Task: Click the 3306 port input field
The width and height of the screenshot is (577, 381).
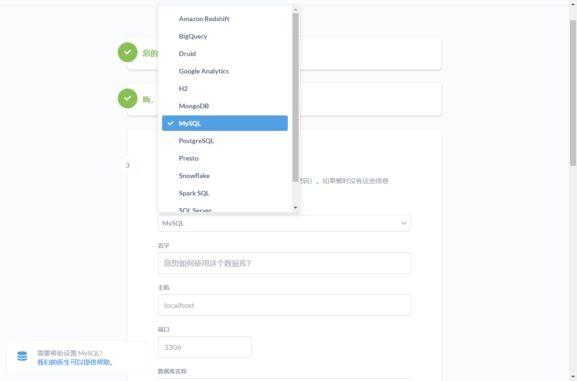Action: (204, 347)
